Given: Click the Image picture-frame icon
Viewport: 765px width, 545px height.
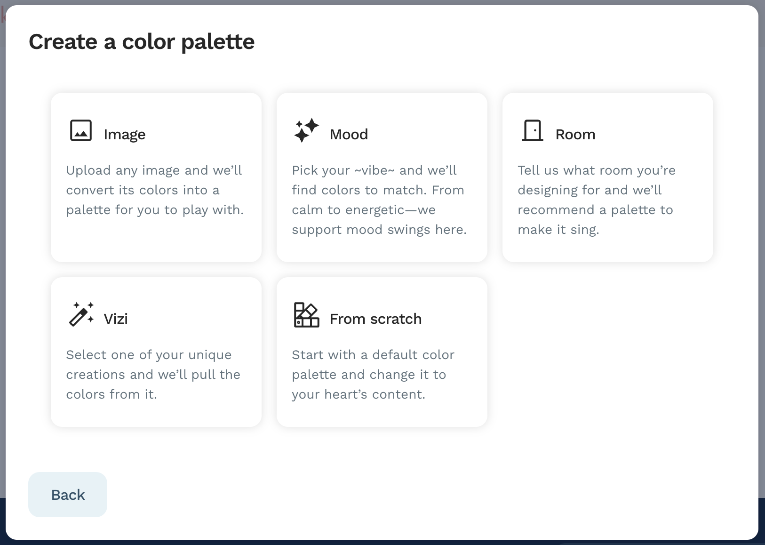Looking at the screenshot, I should point(81,130).
